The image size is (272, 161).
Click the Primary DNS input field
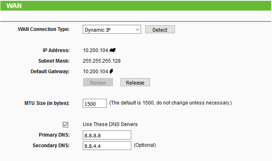click(107, 135)
